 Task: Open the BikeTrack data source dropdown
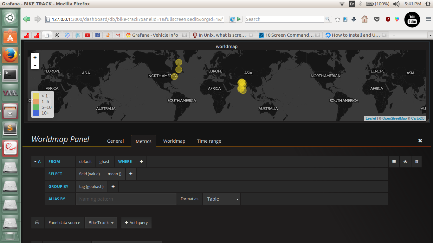(101, 223)
